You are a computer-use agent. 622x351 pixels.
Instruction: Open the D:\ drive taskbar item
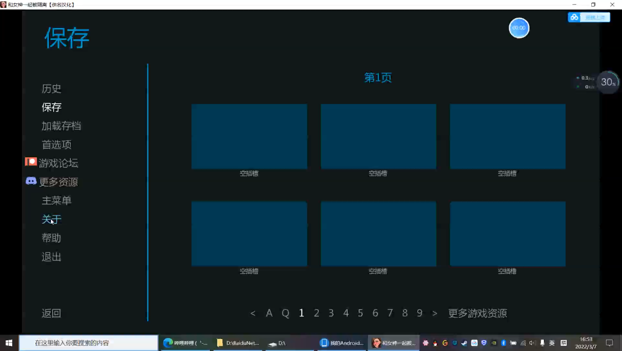point(289,343)
